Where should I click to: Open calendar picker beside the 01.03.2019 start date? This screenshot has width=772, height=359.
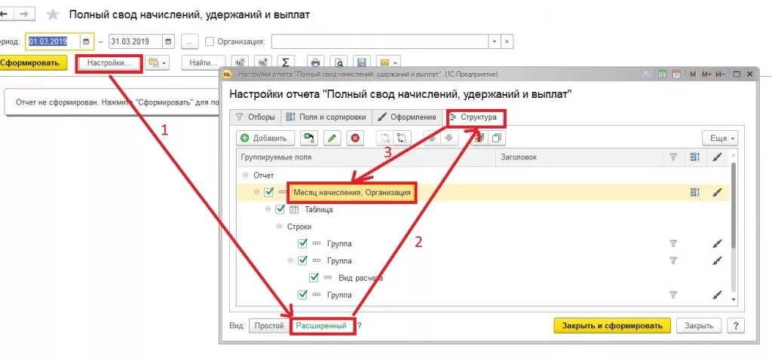point(86,41)
